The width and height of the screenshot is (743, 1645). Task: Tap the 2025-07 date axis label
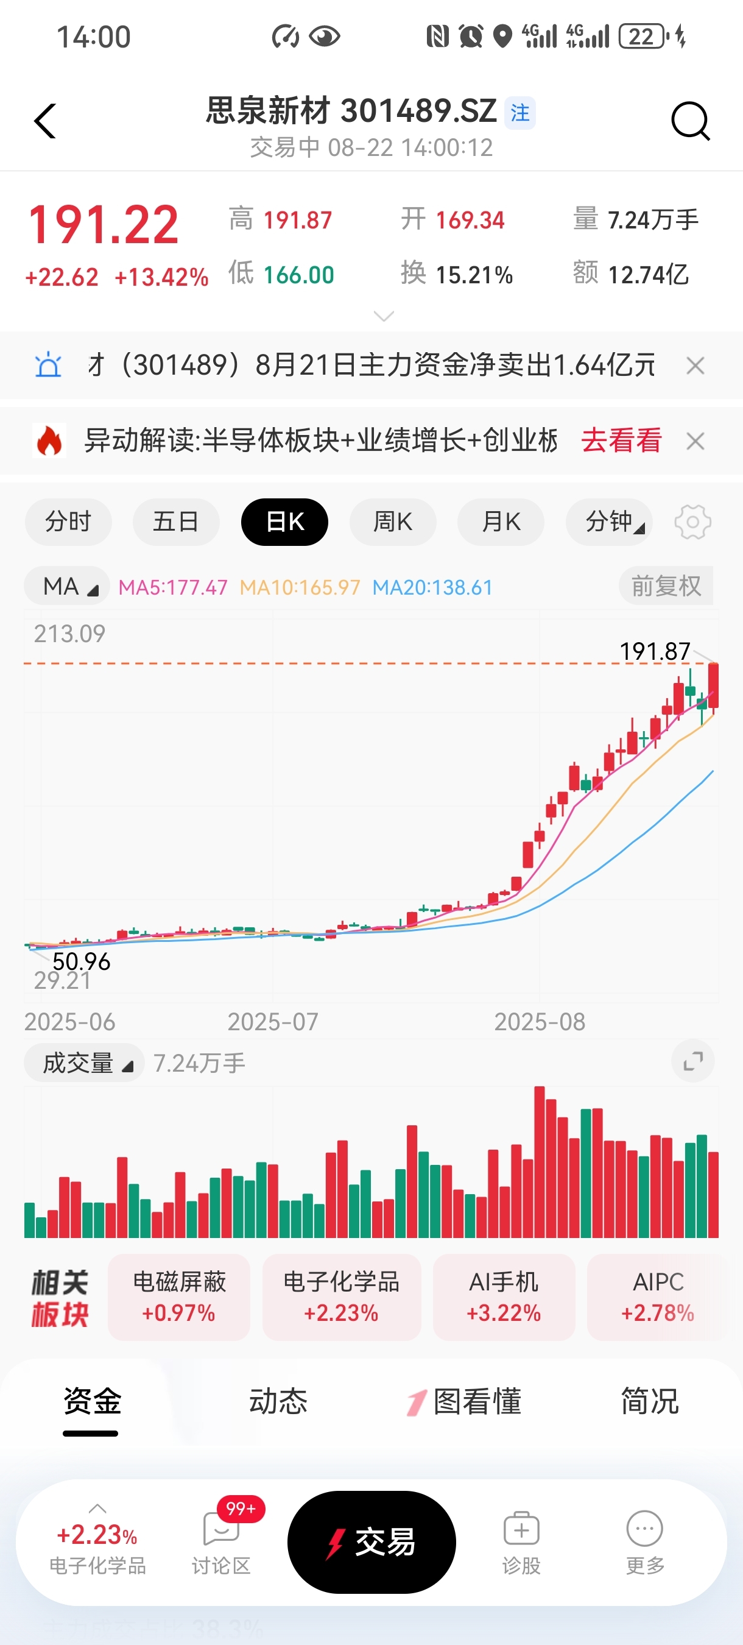tap(273, 1022)
